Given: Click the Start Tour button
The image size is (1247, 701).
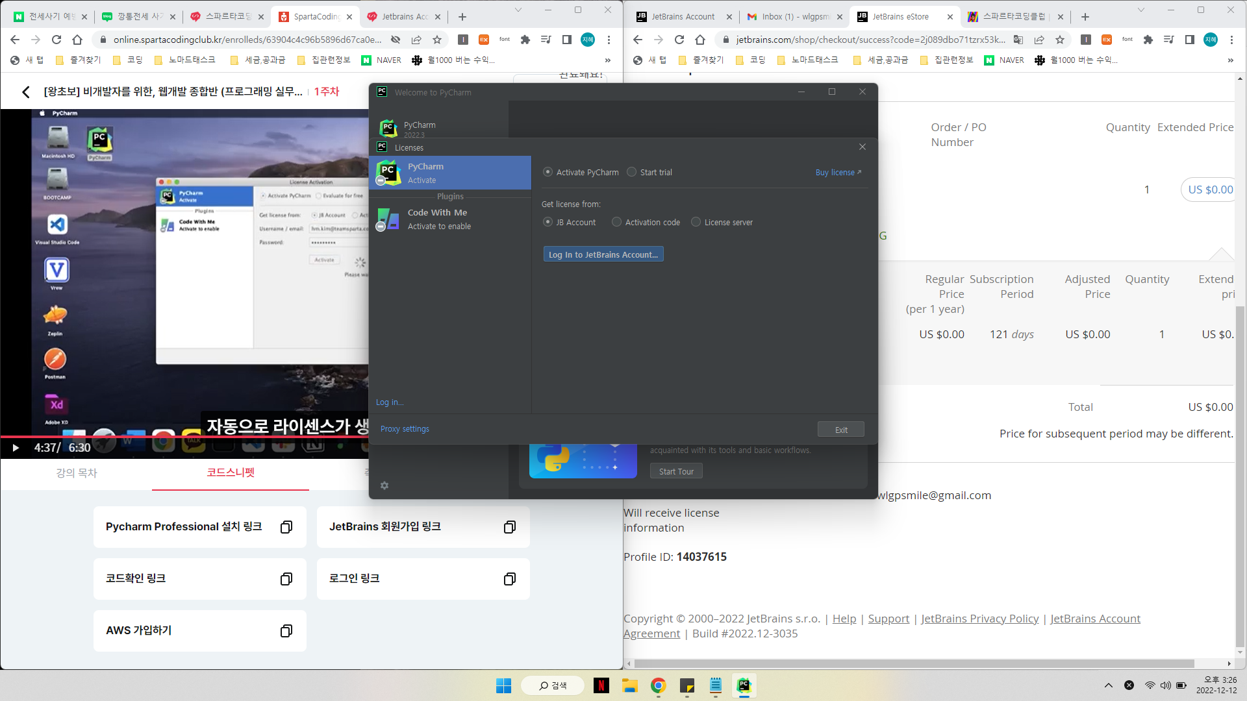Looking at the screenshot, I should click(x=676, y=472).
